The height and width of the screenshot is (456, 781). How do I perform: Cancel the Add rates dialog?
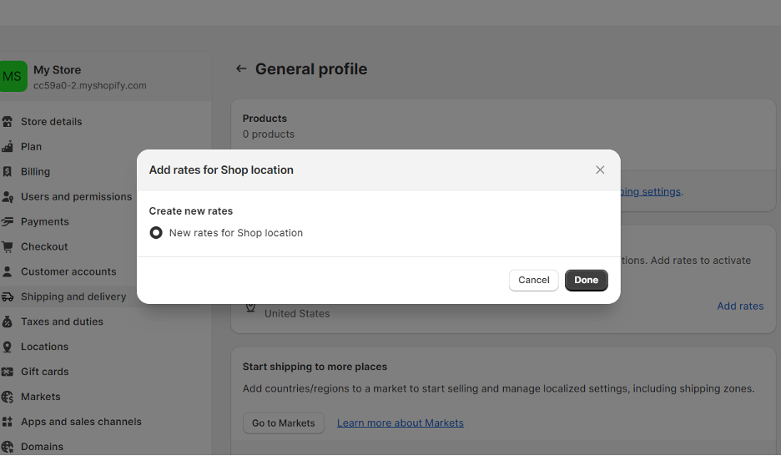pyautogui.click(x=533, y=280)
